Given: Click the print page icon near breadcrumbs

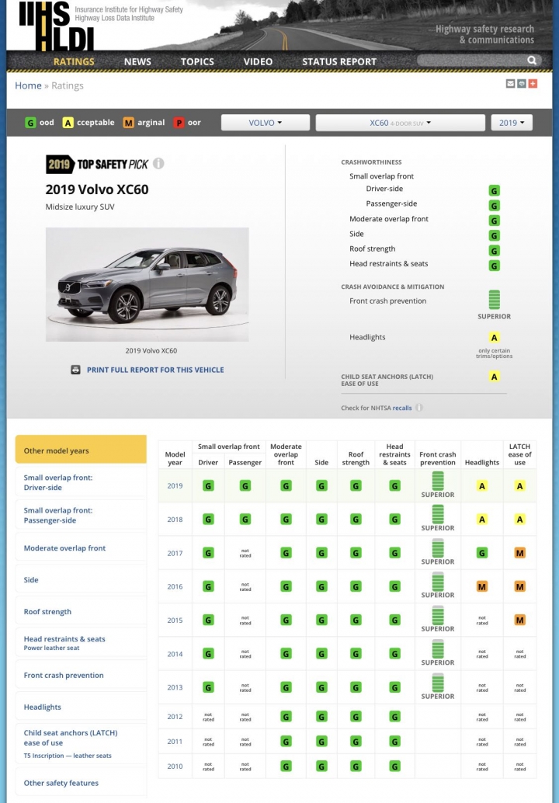Looking at the screenshot, I should pos(522,83).
